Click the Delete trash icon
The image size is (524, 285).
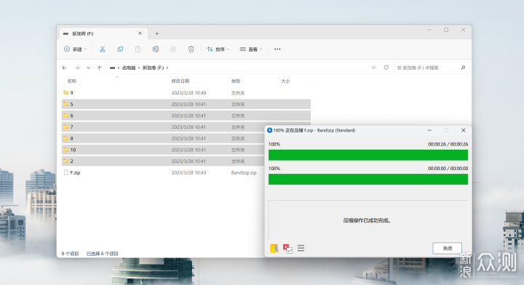tap(191, 49)
